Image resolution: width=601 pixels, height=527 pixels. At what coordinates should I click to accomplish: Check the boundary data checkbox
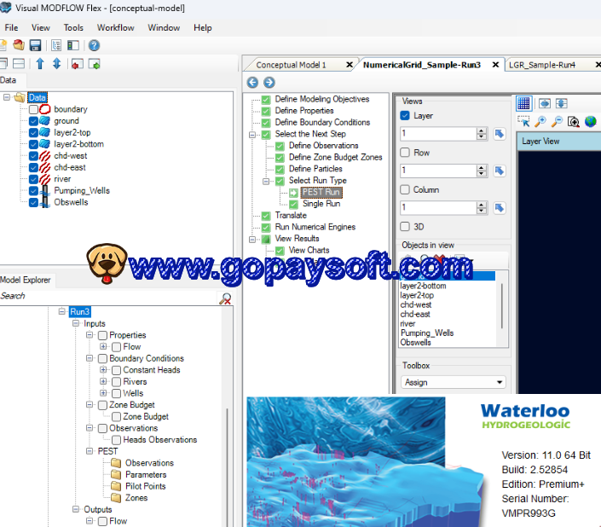coord(33,109)
